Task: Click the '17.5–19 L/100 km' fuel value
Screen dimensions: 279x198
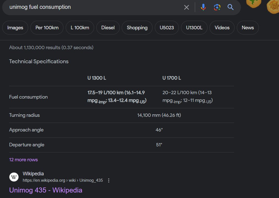Action: 117,96
